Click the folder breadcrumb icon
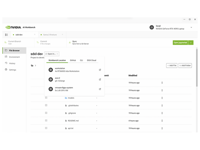The height and width of the screenshot is (150, 200). click(32, 66)
